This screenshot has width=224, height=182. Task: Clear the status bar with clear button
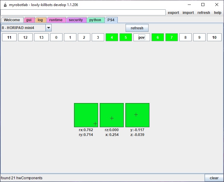tap(214, 178)
